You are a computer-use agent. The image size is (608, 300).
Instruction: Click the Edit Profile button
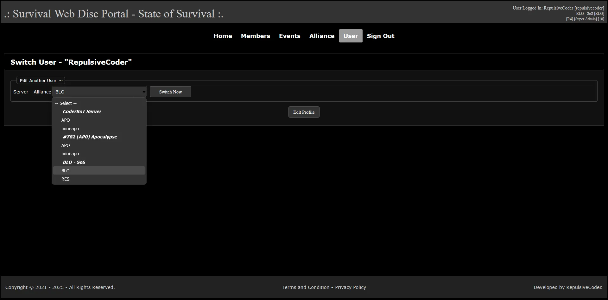tap(304, 112)
